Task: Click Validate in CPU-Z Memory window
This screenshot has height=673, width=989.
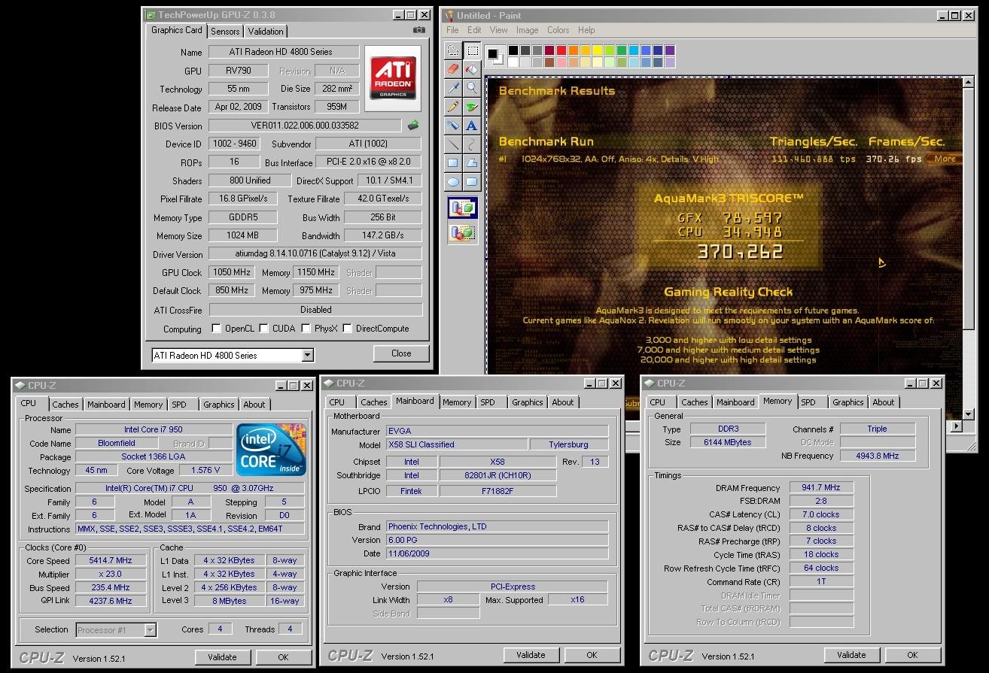Action: pyautogui.click(x=851, y=655)
